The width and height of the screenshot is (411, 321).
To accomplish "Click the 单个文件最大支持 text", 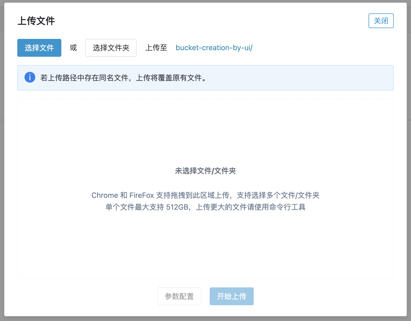I will click(x=134, y=207).
